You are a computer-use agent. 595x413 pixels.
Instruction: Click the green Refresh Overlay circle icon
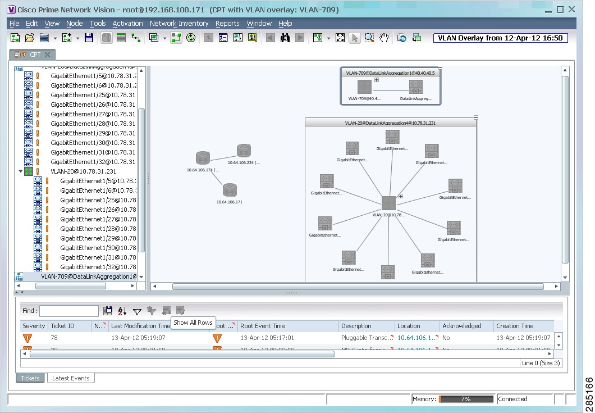tap(191, 38)
